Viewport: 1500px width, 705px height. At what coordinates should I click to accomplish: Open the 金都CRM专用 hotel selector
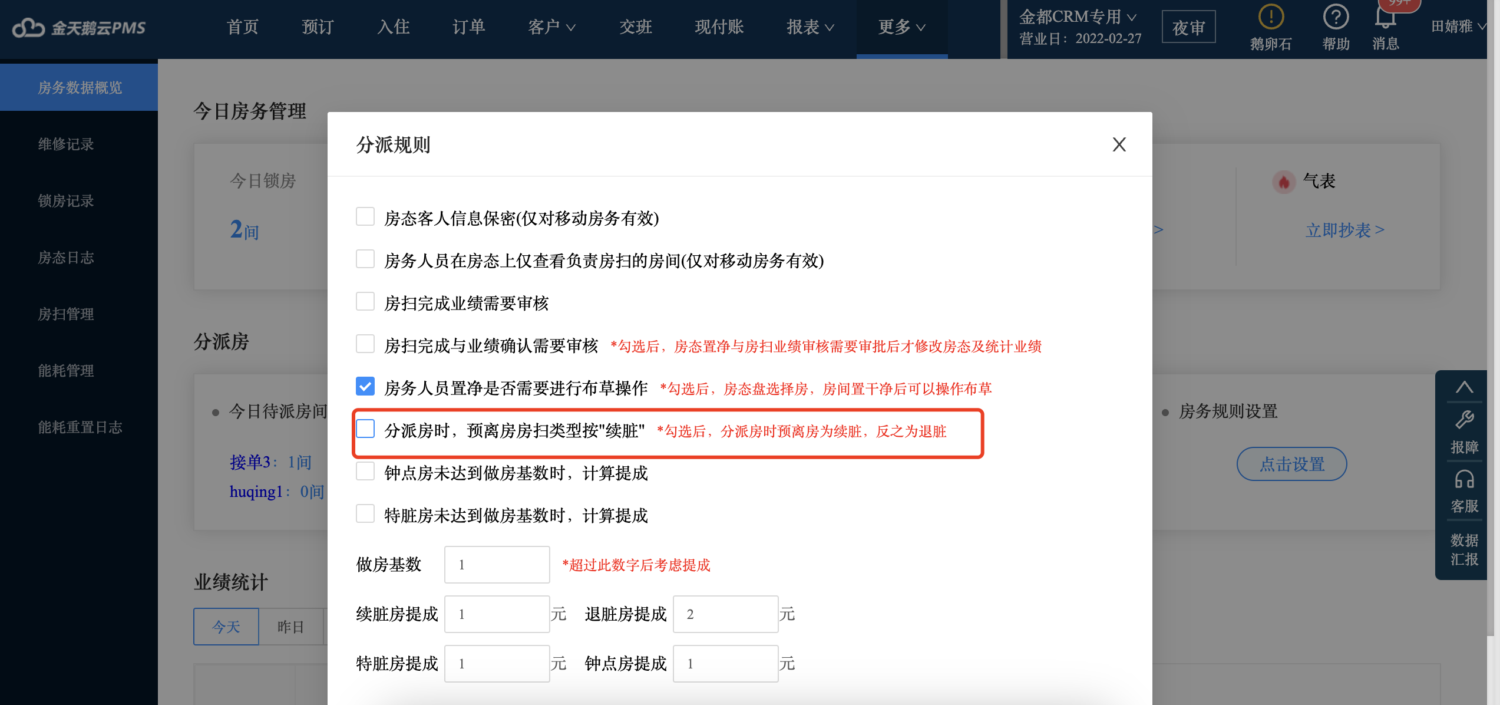1078,17
